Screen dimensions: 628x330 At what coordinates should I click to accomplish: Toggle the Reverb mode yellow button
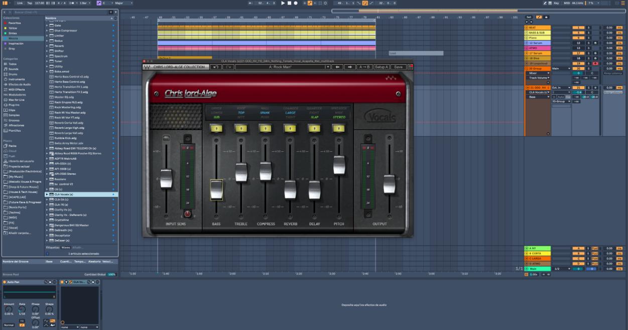[290, 128]
